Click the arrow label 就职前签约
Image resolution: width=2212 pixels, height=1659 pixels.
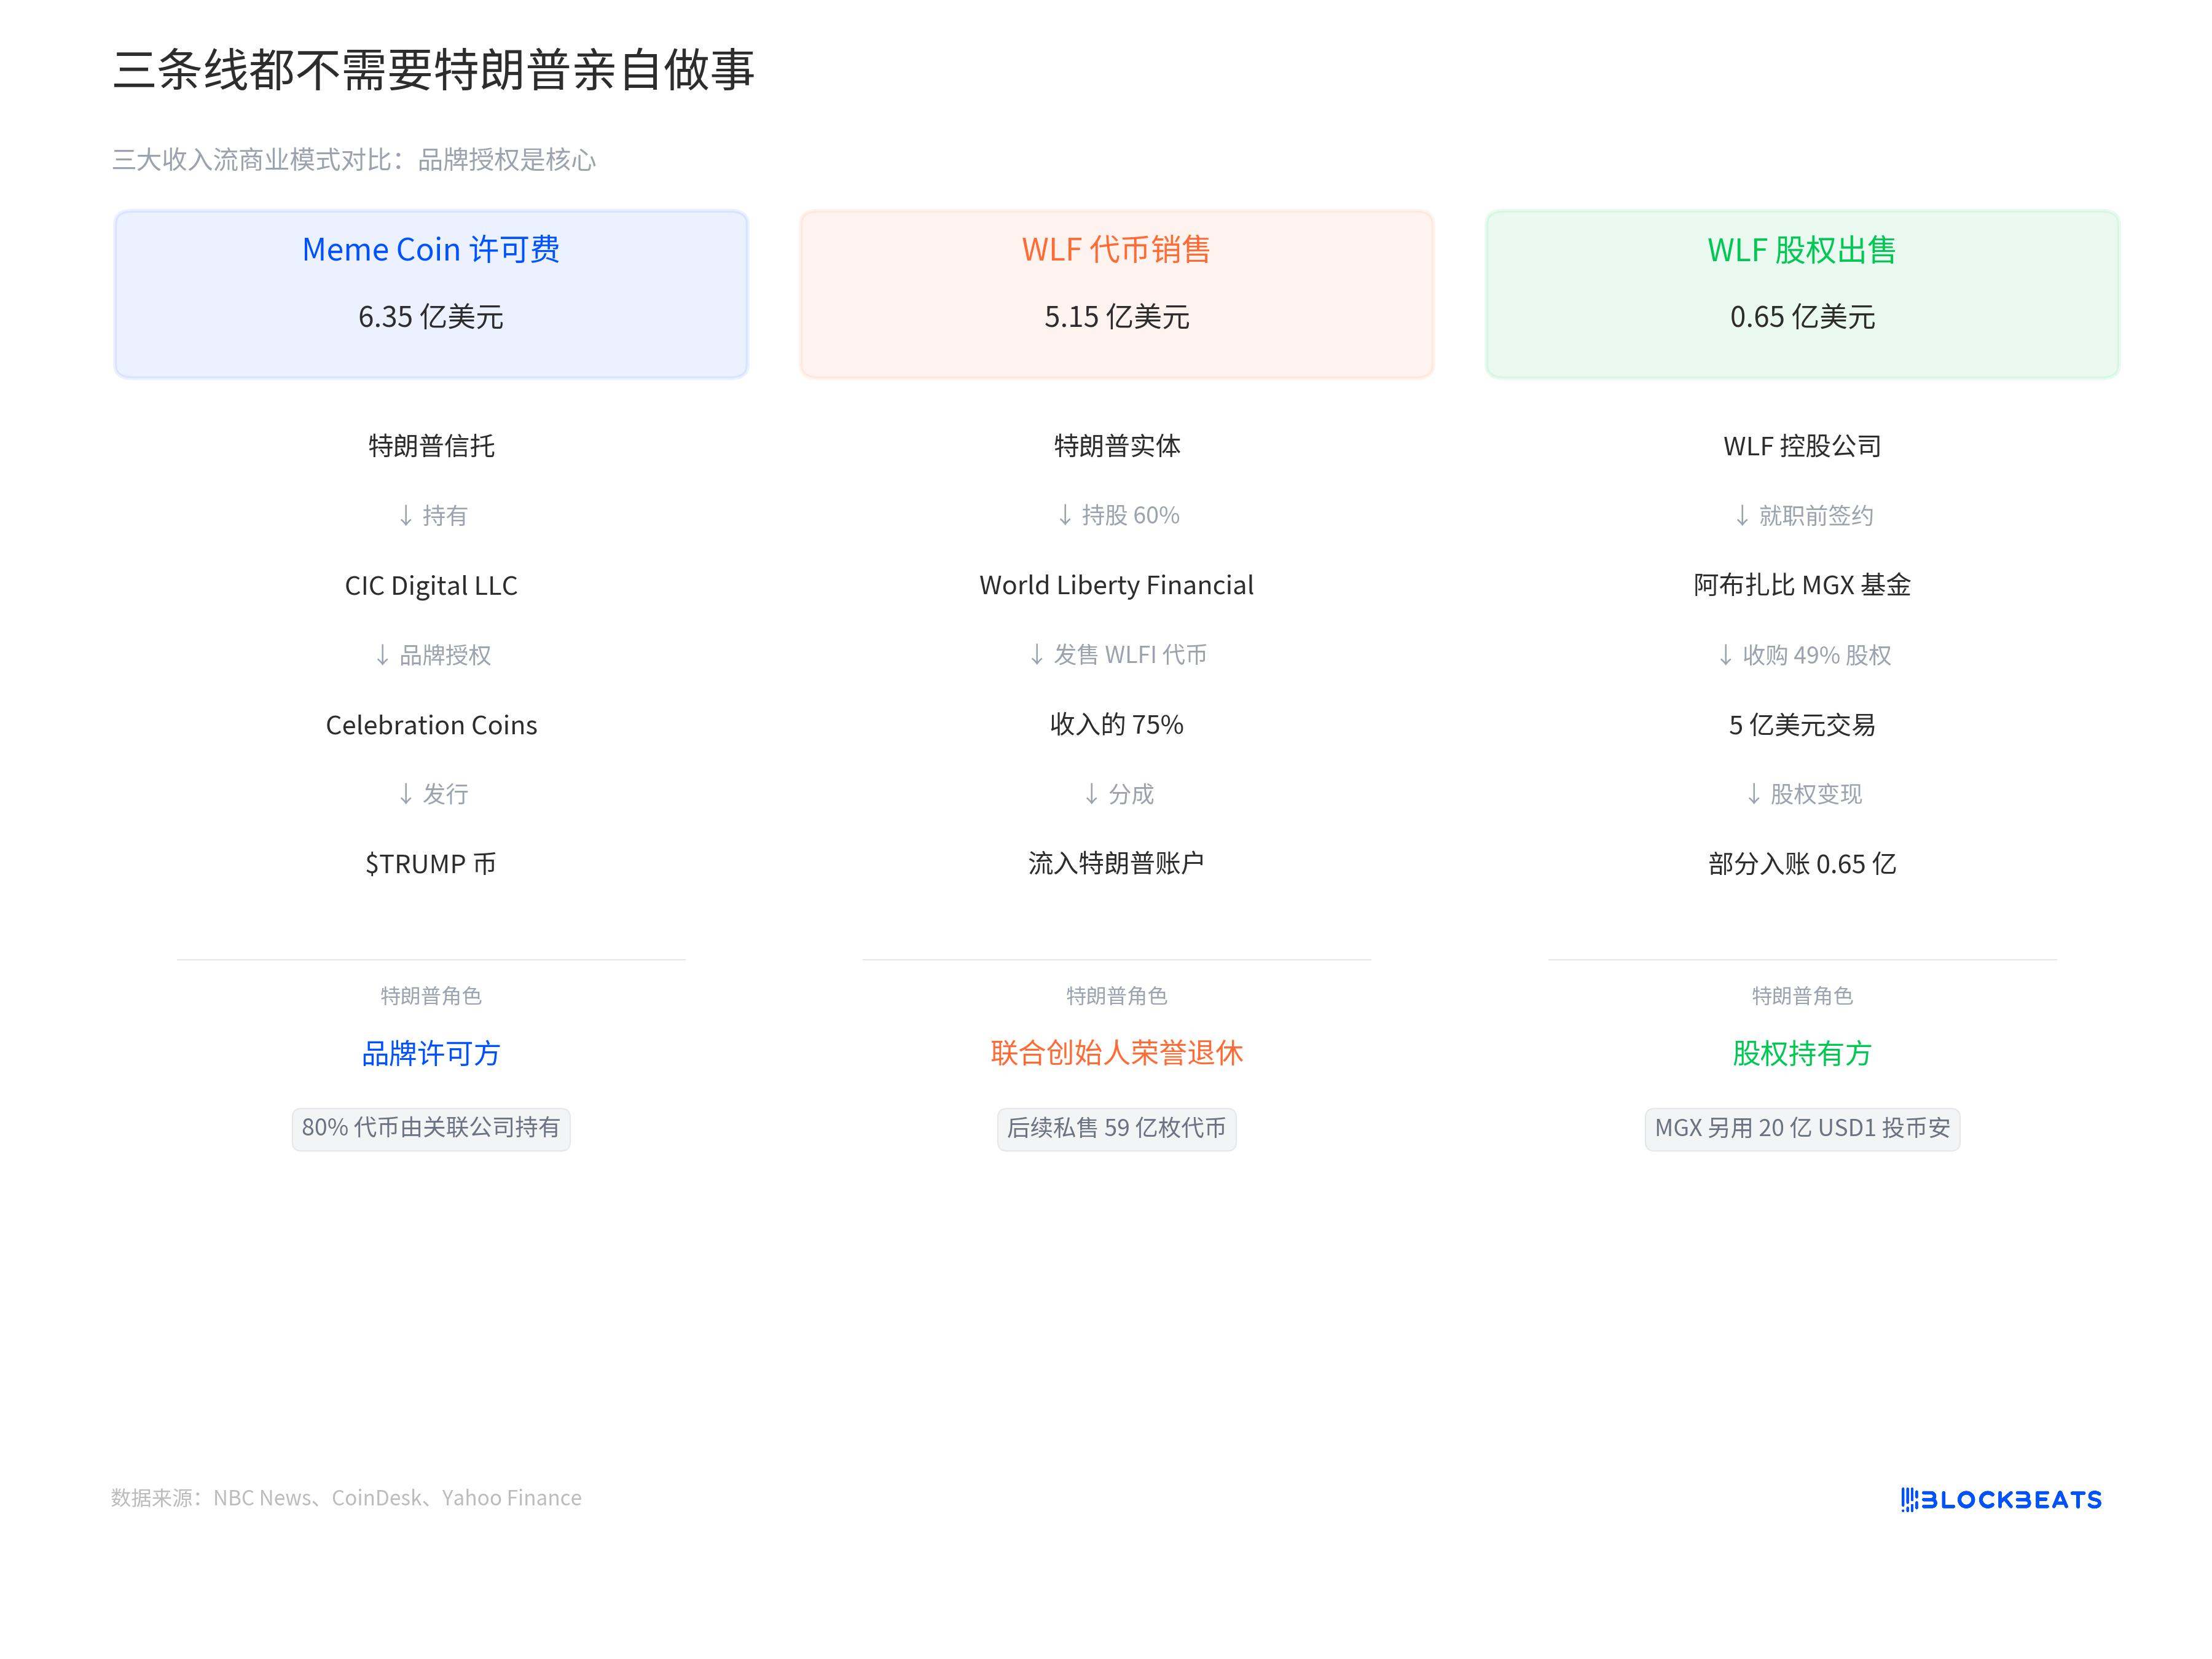1804,515
